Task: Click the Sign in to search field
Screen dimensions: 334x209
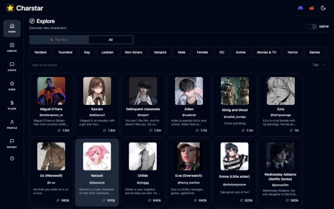Action: pyautogui.click(x=73, y=65)
